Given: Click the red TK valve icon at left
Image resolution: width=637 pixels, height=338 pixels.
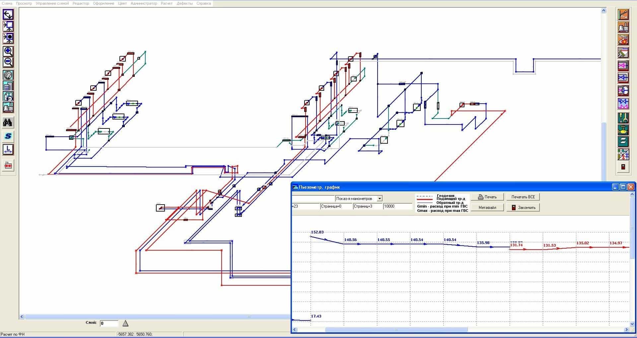Looking at the screenshot, I should [8, 165].
